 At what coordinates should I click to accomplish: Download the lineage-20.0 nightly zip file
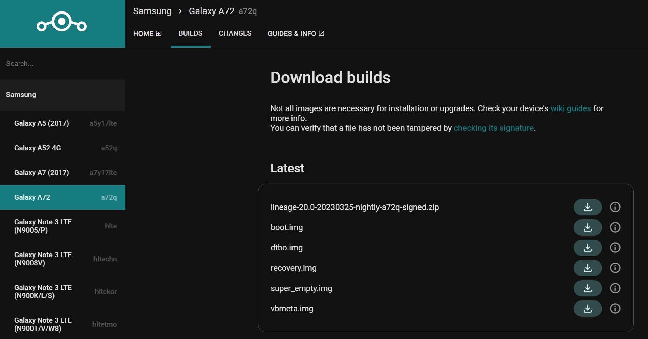click(x=587, y=207)
